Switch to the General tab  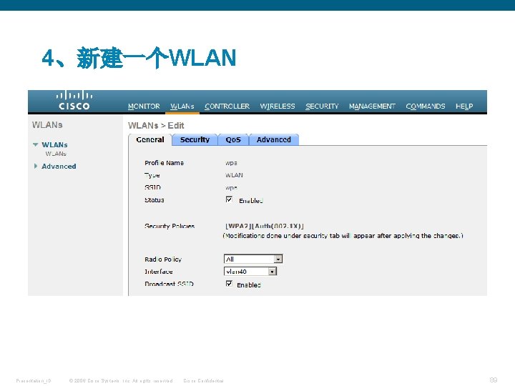(150, 140)
